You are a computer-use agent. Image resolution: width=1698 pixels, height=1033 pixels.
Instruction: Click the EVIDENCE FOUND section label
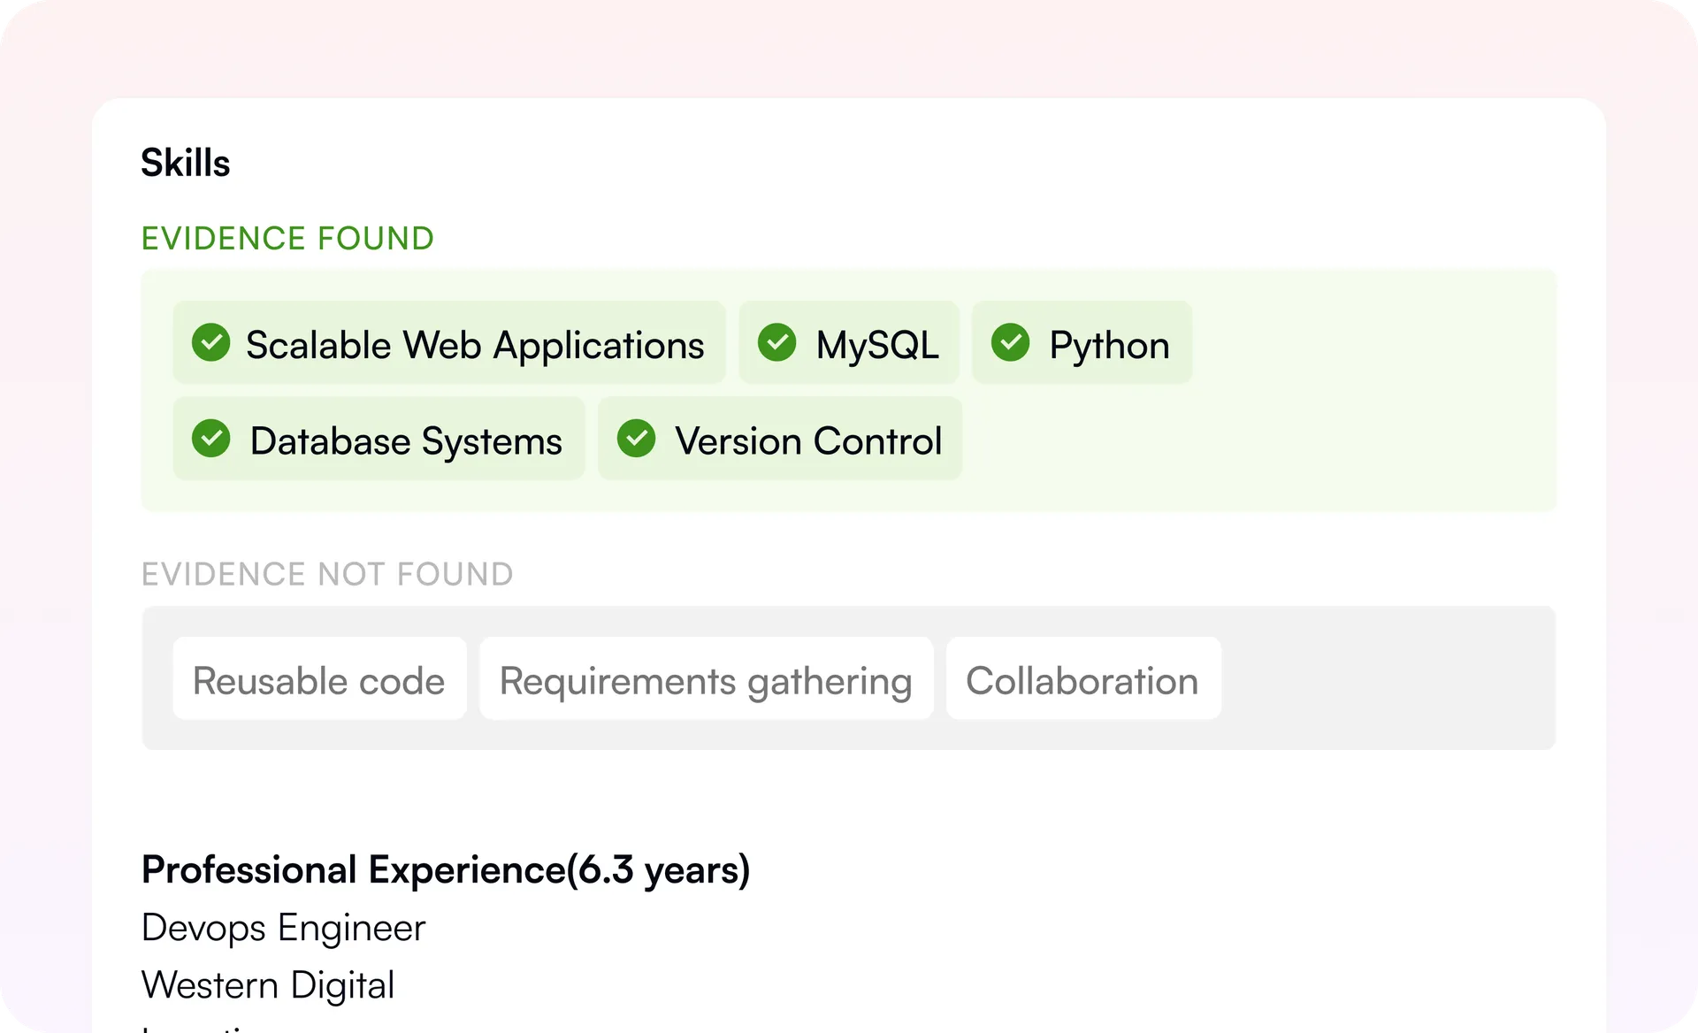[x=287, y=239]
